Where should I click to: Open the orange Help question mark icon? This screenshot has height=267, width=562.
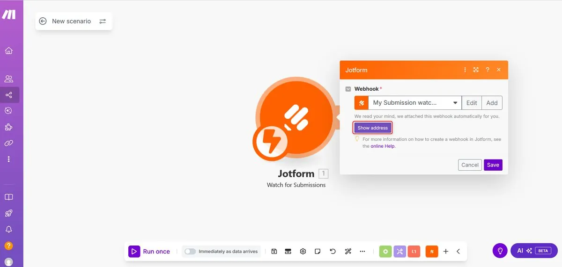[x=8, y=245]
